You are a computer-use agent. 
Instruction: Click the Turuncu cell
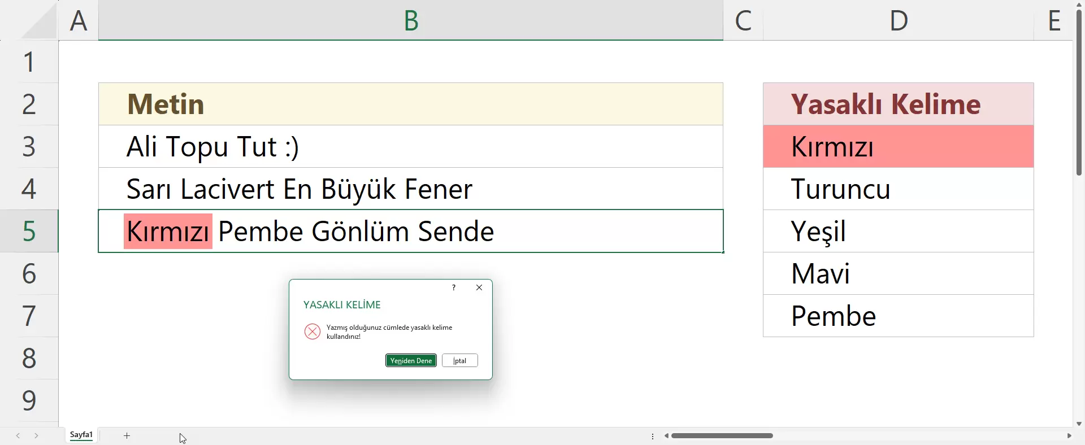(x=899, y=189)
